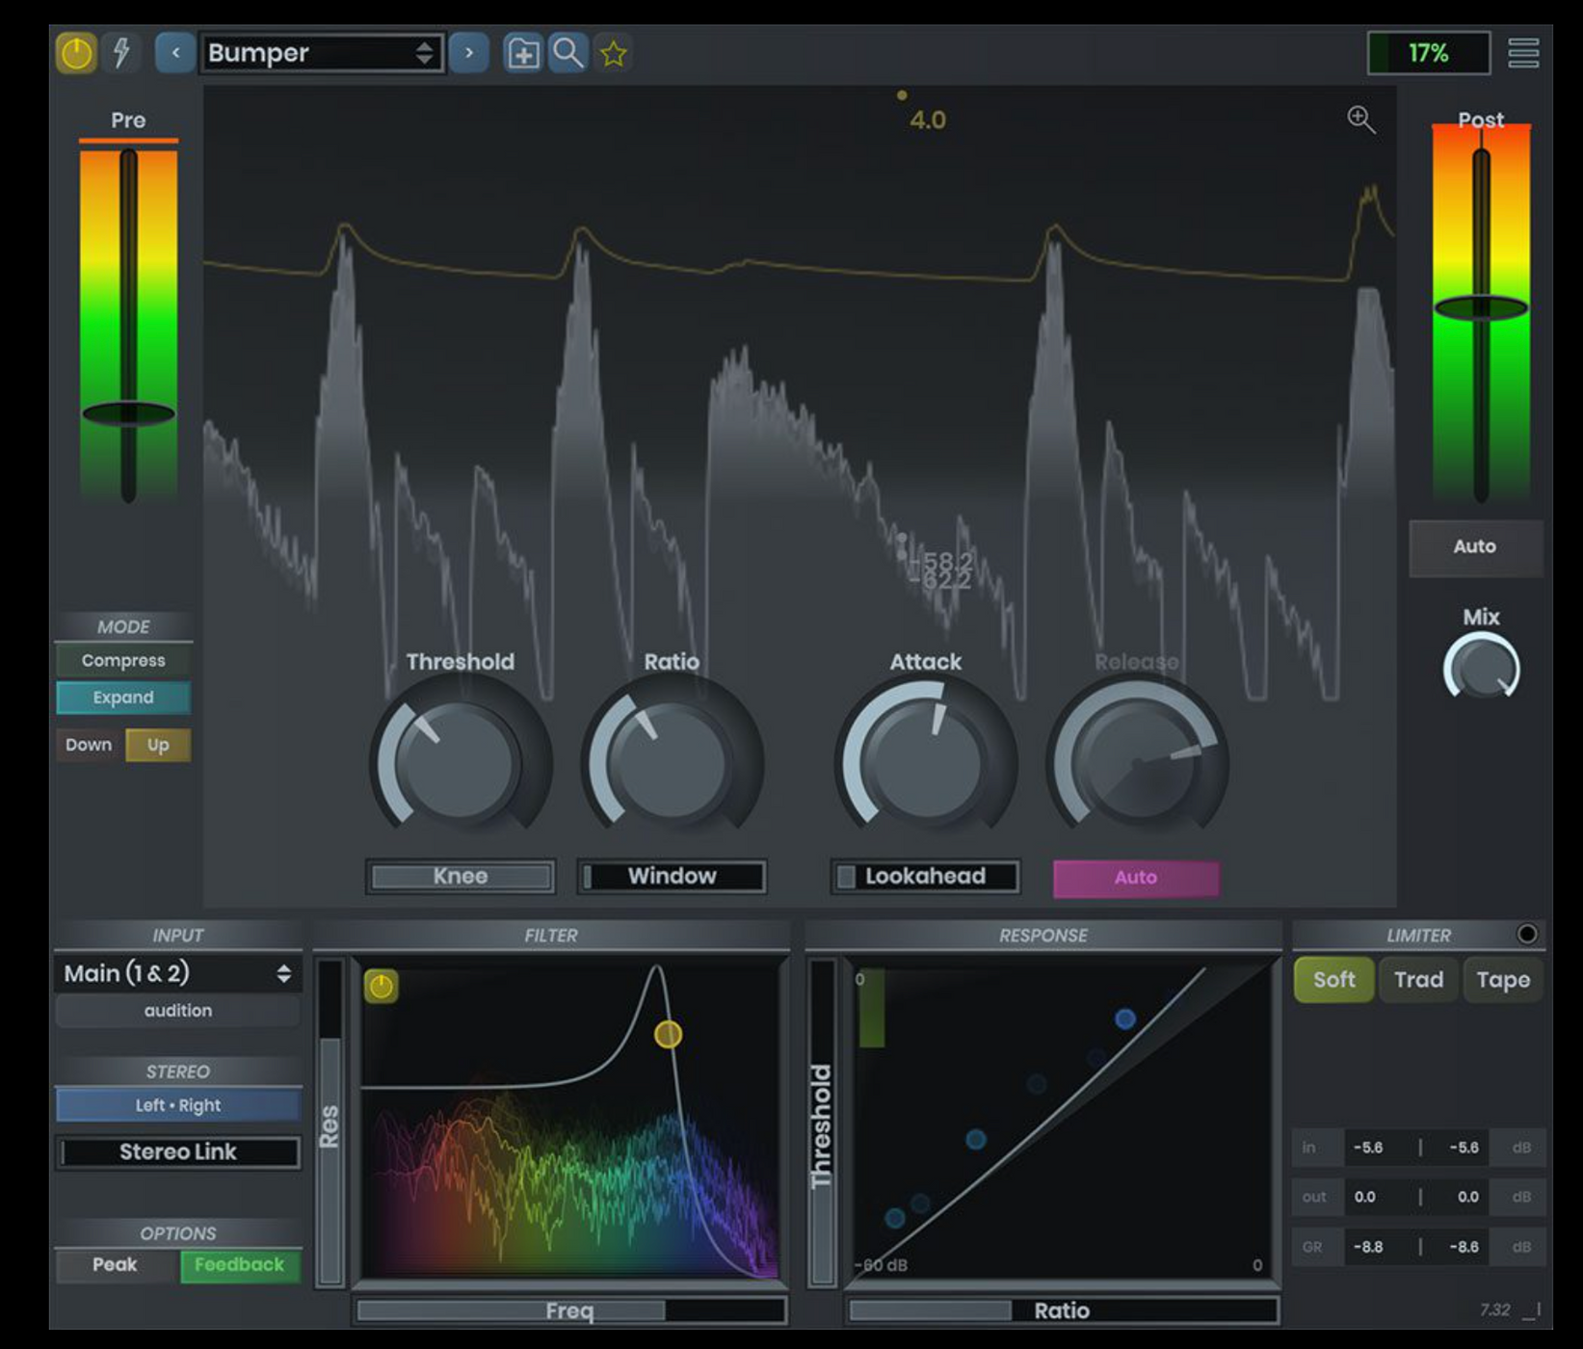
Task: Open the Bumper preset selector
Action: [x=323, y=54]
